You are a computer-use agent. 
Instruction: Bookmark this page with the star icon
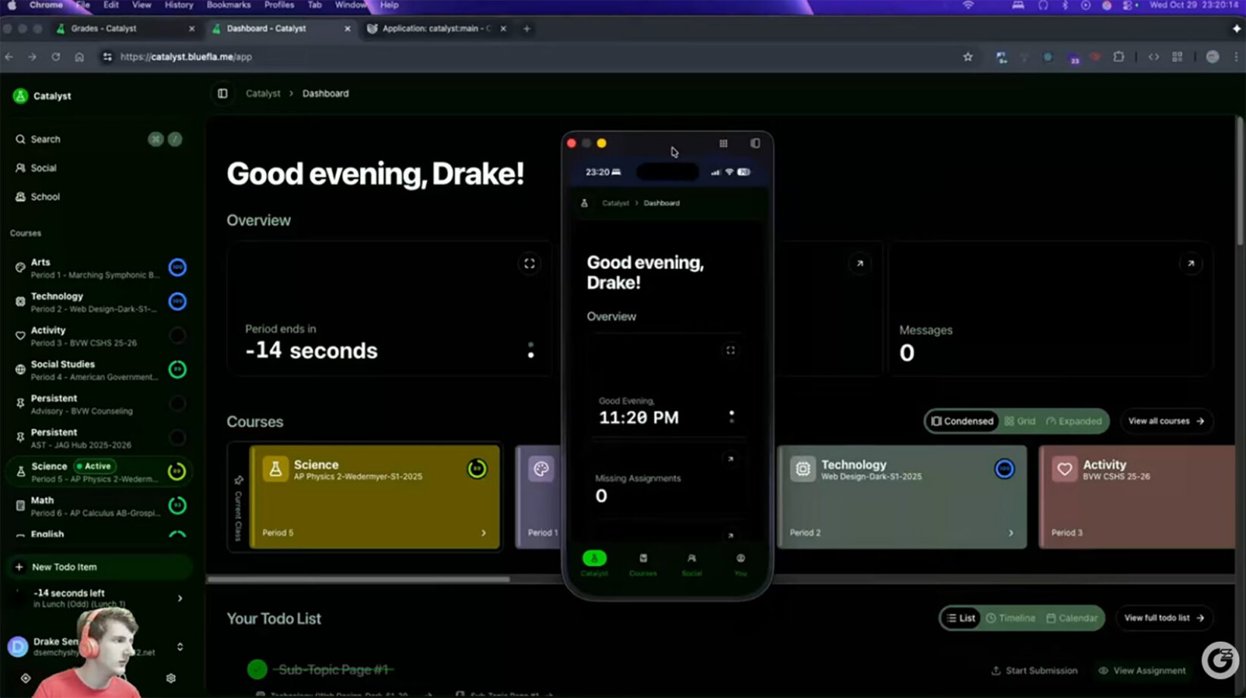pos(967,57)
